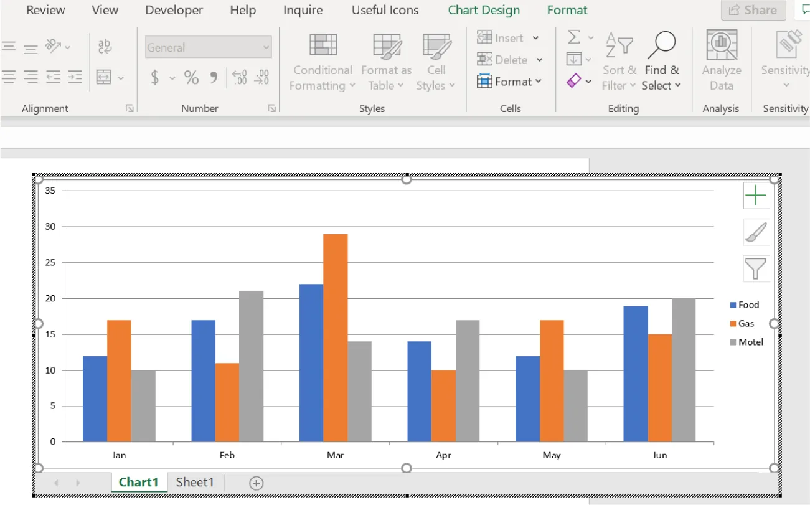Image resolution: width=810 pixels, height=505 pixels.
Task: Select the Gas legend entry in chart
Action: point(745,323)
